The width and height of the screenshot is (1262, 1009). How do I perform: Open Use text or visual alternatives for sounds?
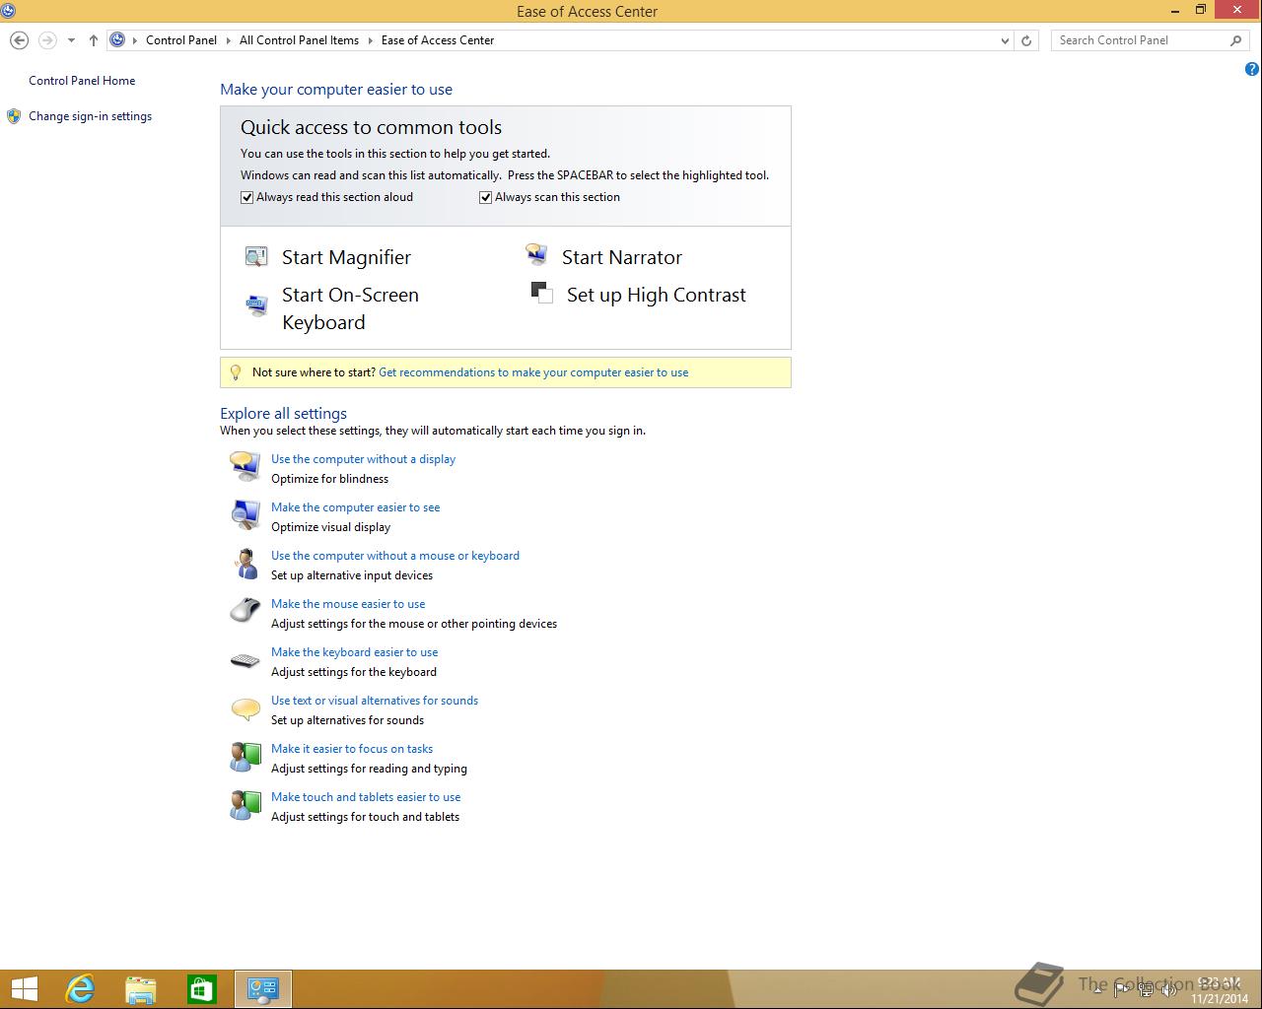click(x=375, y=701)
